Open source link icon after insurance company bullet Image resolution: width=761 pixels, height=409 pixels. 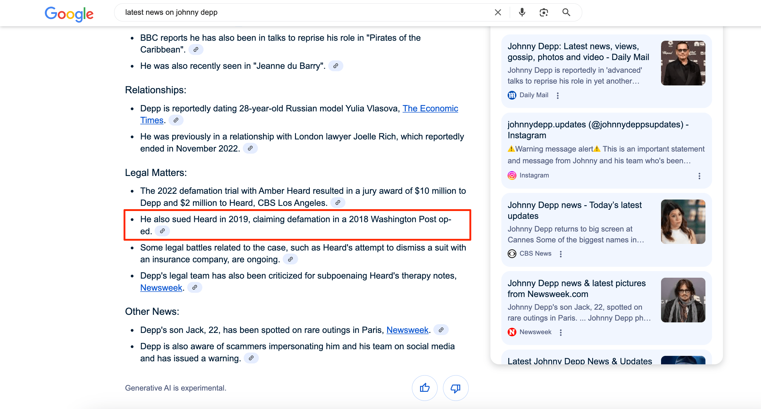[x=290, y=259]
